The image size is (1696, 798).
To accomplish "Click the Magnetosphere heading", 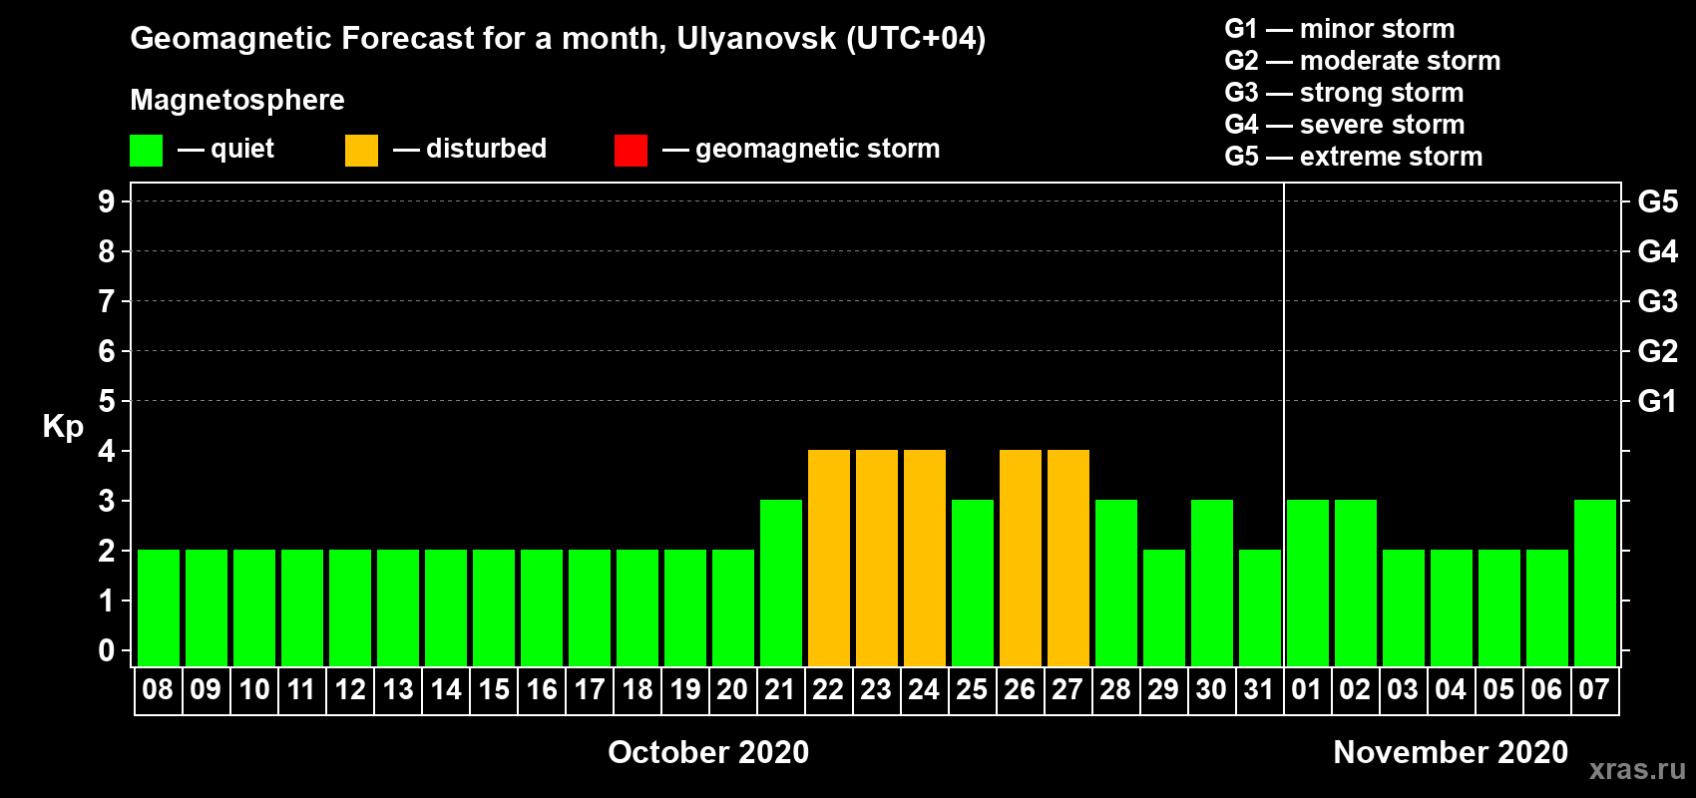I will click(x=237, y=101).
